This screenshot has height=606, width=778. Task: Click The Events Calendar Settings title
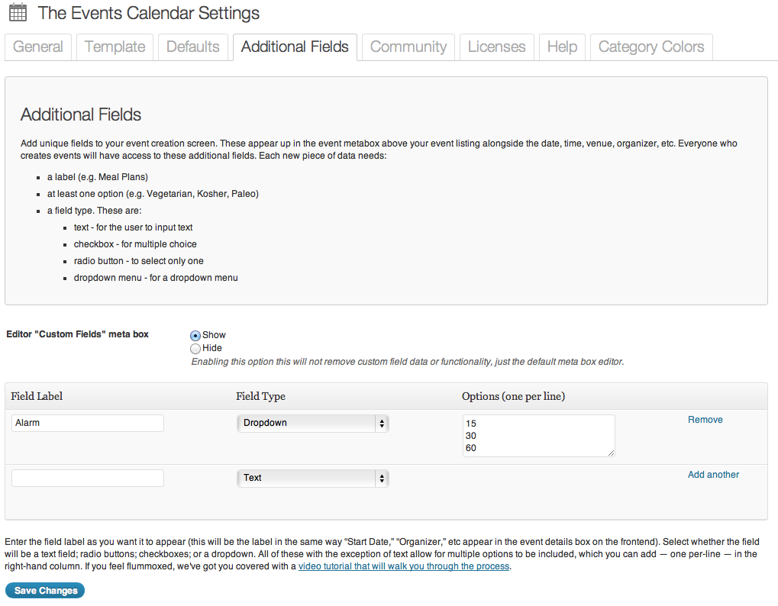[149, 13]
